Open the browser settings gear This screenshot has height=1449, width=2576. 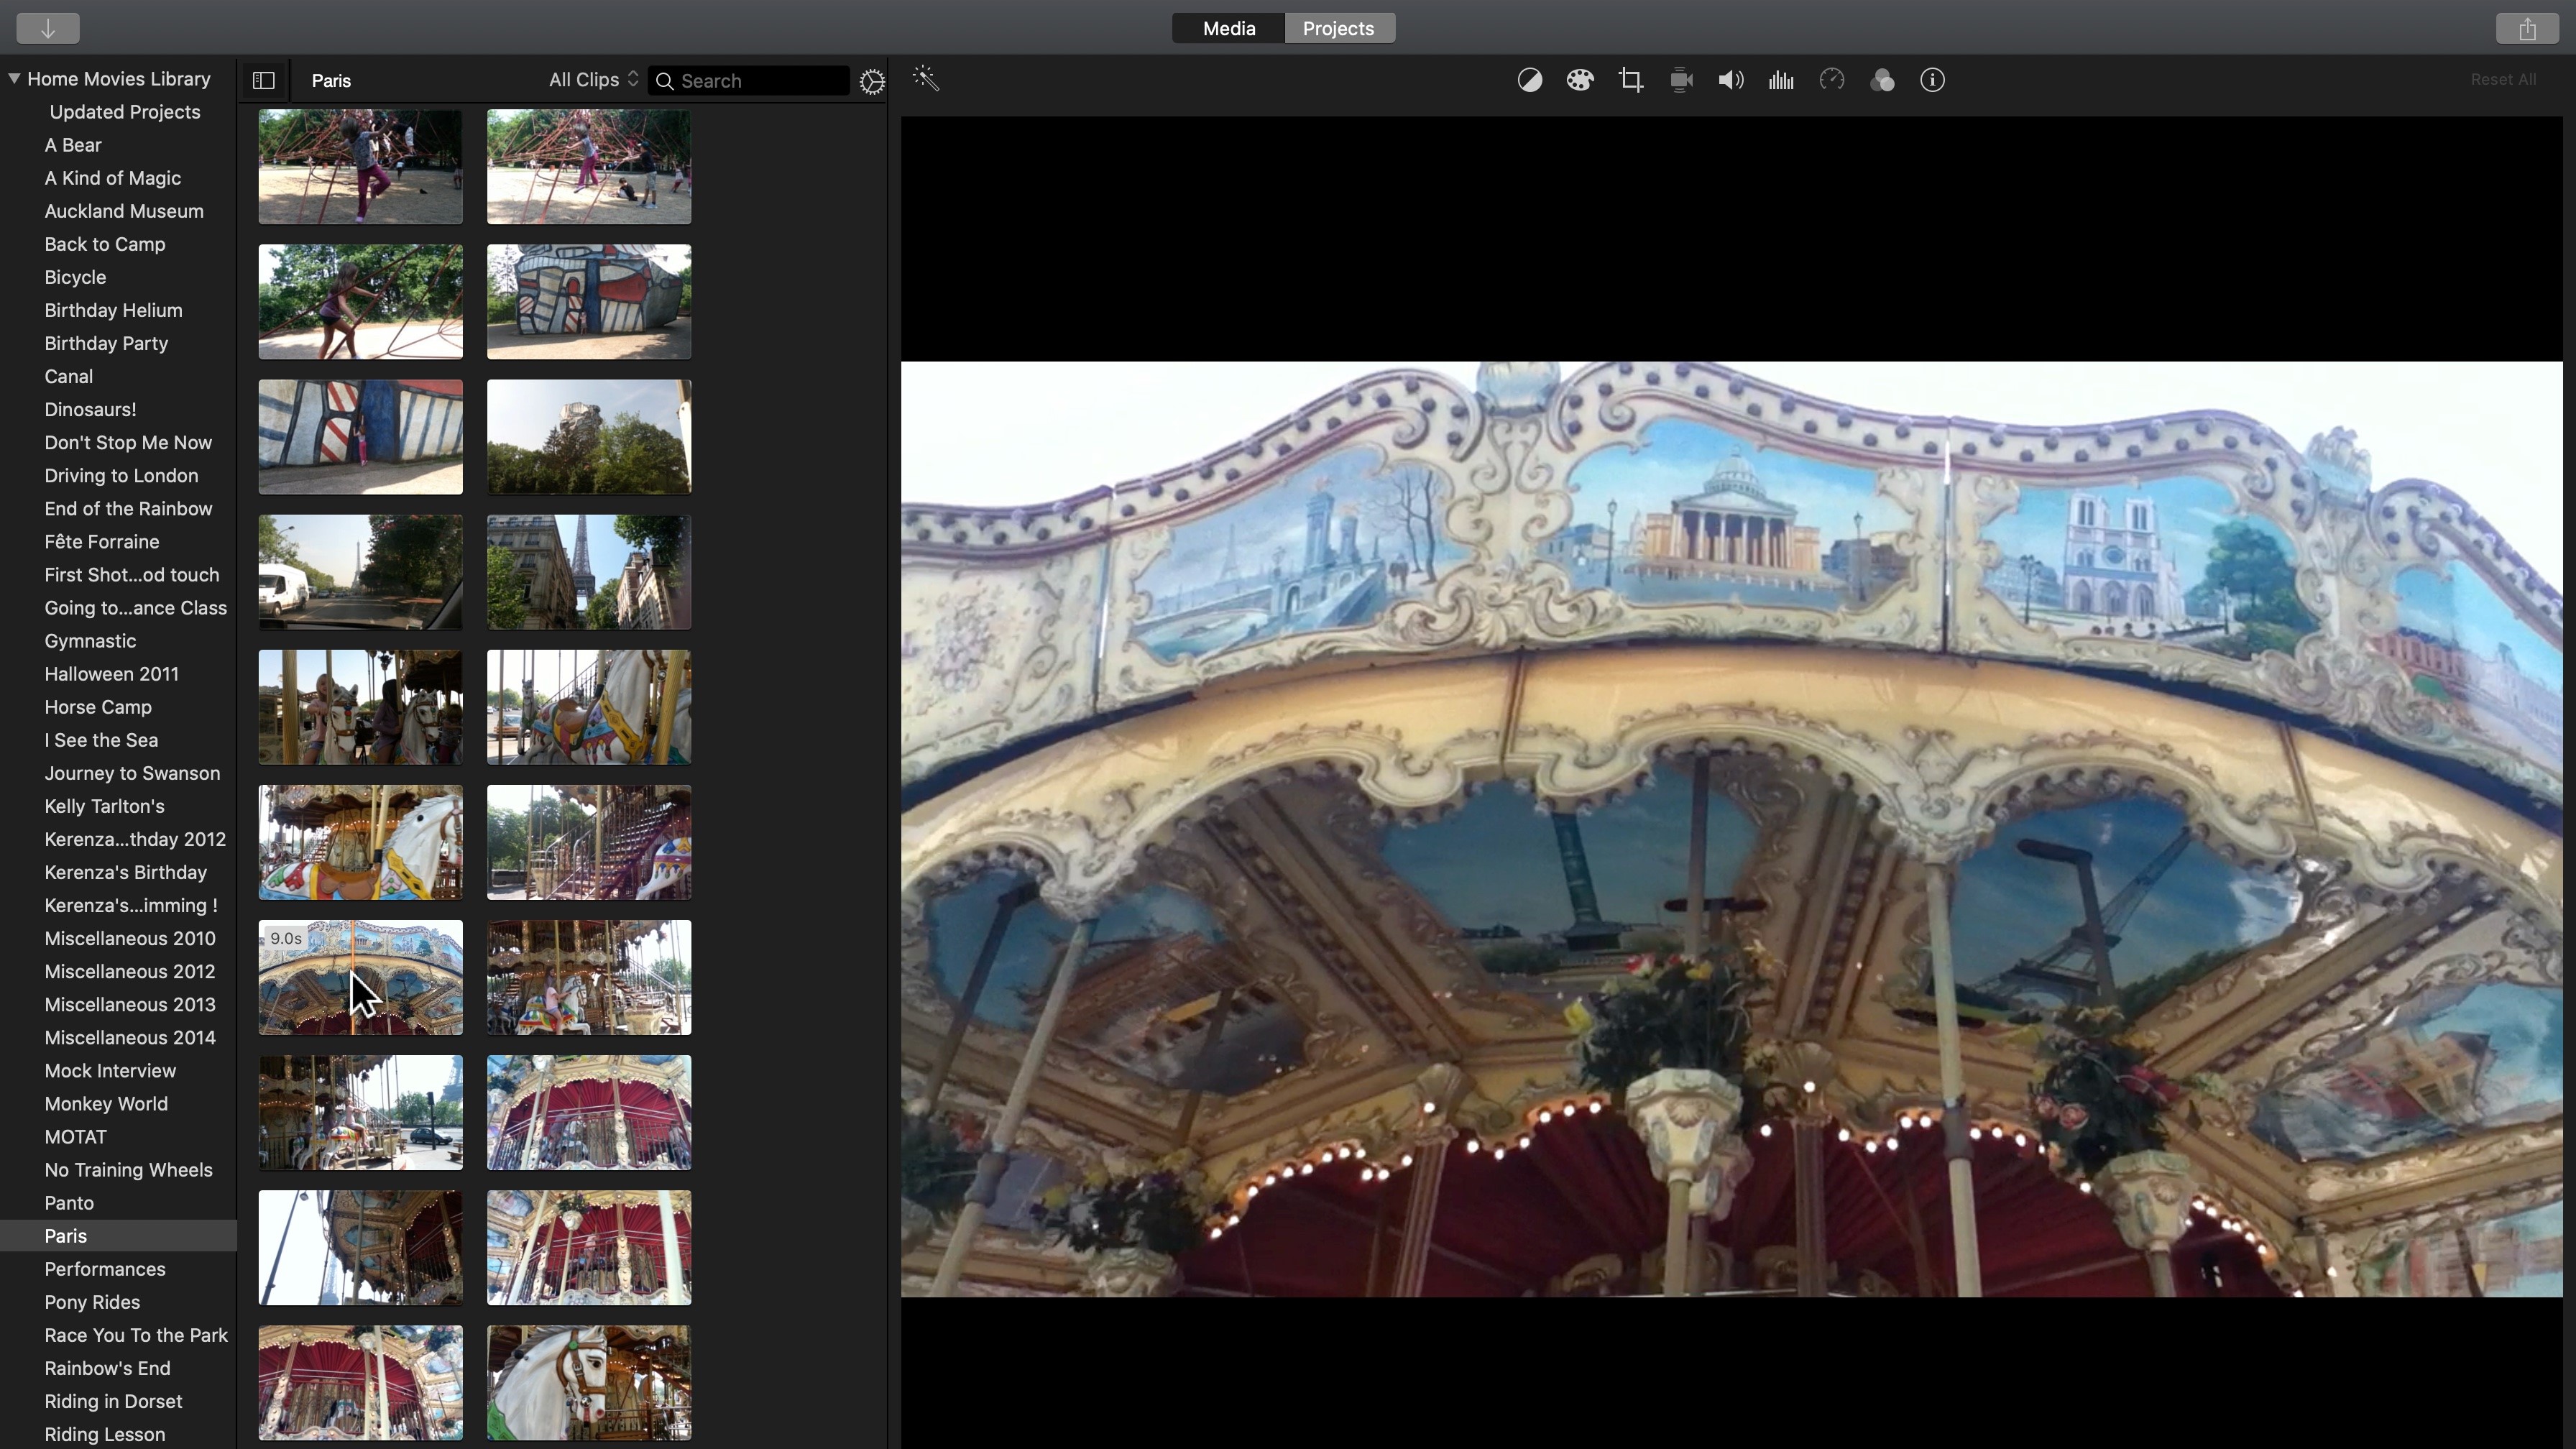tap(872, 81)
